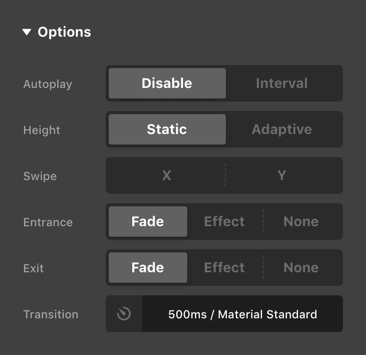Enable Swipe on X axis

click(x=166, y=175)
